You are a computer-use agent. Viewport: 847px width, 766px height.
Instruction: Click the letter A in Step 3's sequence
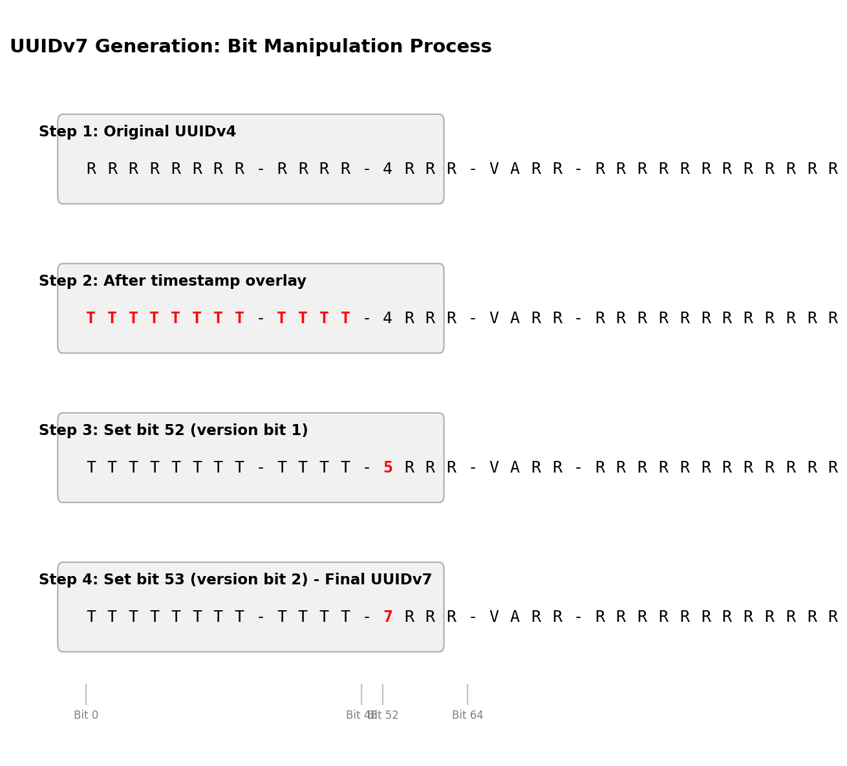(515, 468)
